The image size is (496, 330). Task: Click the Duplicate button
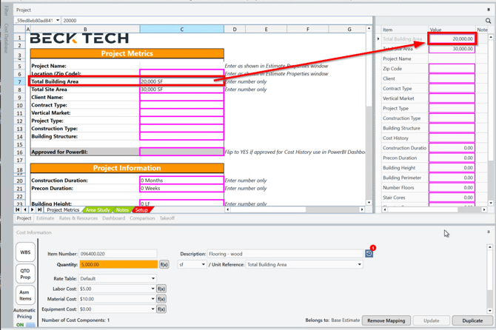pos(472,320)
